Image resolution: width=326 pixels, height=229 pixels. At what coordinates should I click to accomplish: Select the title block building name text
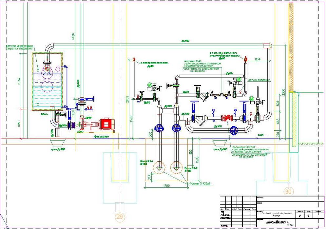(x=276, y=214)
